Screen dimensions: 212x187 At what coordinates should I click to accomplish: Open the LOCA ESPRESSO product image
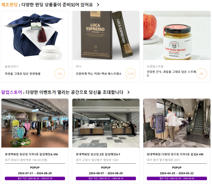coord(106,35)
